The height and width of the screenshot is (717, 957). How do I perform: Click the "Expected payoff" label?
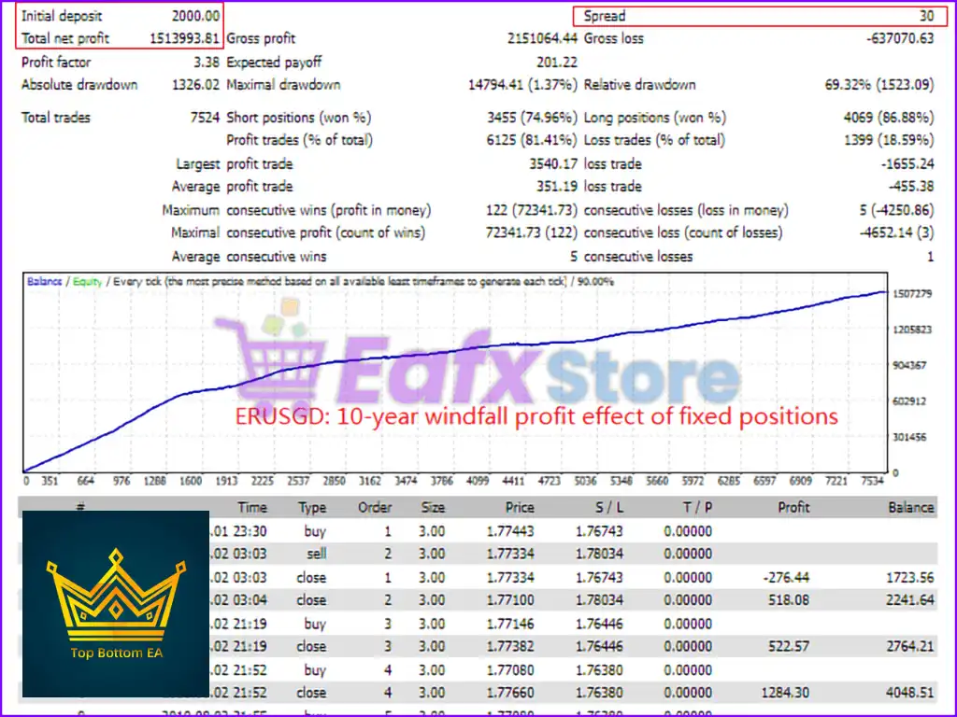click(x=274, y=63)
